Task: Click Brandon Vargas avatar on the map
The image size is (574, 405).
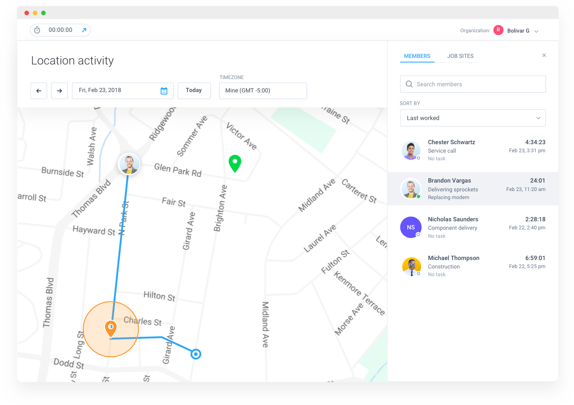Action: pyautogui.click(x=129, y=164)
